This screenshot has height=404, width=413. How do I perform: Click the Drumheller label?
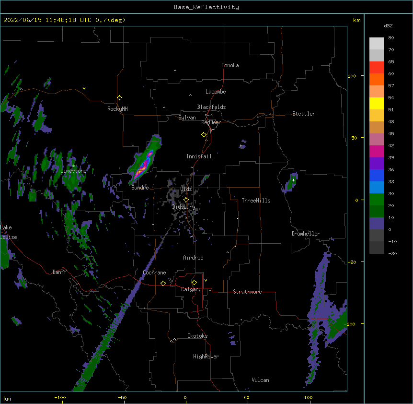point(306,234)
